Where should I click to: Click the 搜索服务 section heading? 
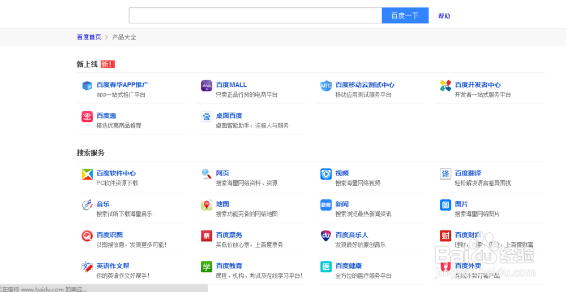pos(91,152)
